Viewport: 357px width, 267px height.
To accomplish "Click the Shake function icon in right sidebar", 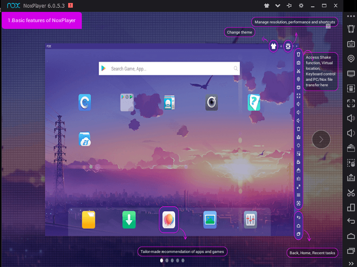I will point(351,29).
